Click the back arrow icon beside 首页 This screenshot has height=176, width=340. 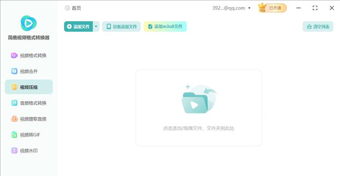[x=67, y=8]
